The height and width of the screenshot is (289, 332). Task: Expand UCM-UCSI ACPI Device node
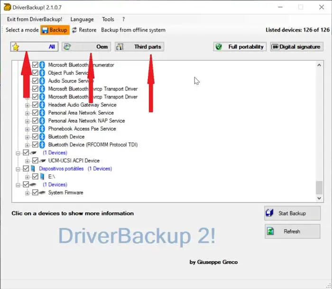coord(27,161)
